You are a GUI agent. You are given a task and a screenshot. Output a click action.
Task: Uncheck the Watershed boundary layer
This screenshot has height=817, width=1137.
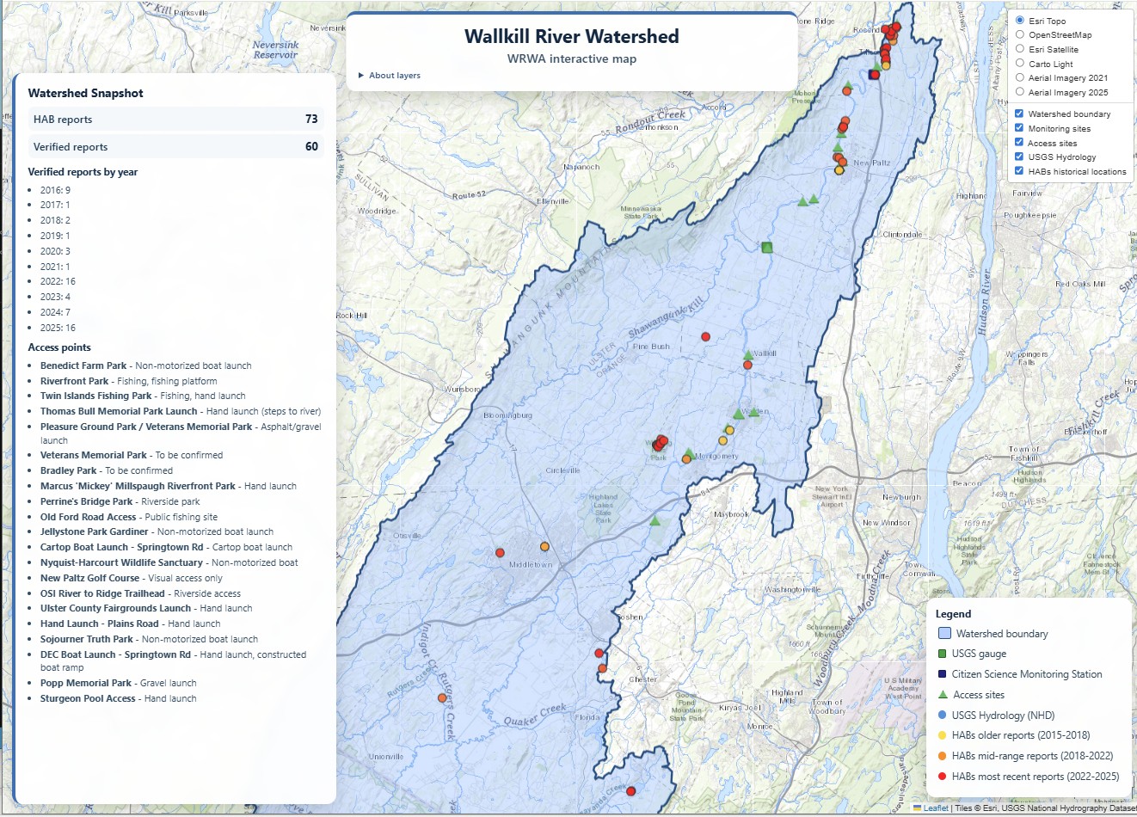(x=1019, y=114)
